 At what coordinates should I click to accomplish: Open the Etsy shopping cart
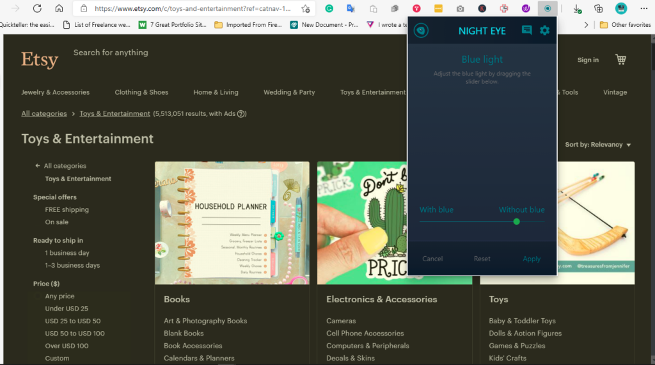coord(620,60)
